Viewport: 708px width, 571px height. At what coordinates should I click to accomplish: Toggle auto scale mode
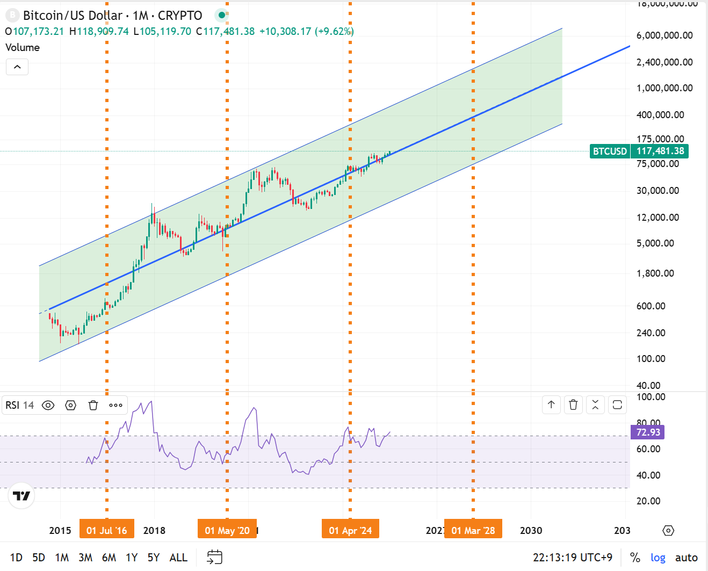pos(687,558)
